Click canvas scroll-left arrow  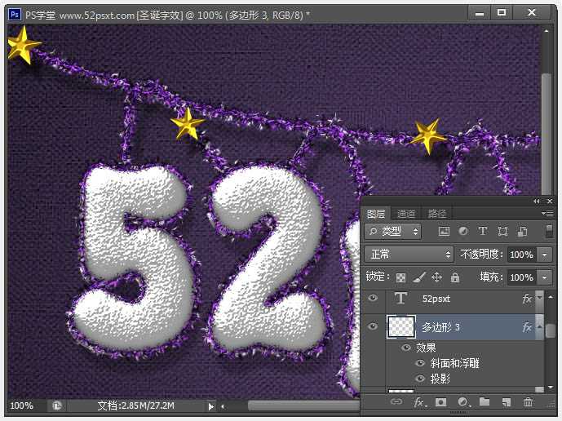pyautogui.click(x=223, y=406)
